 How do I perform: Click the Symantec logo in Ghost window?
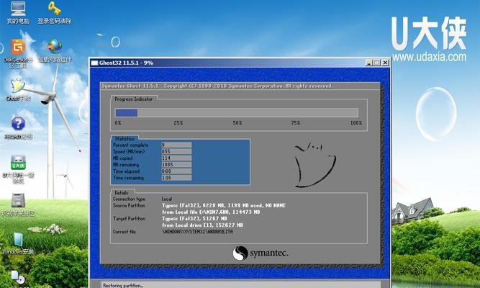(260, 253)
